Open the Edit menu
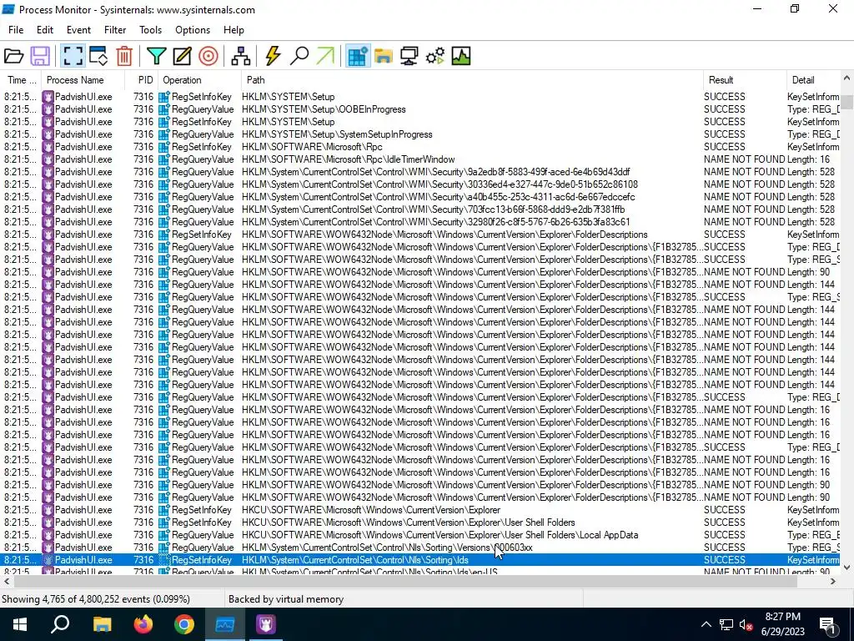Image resolution: width=854 pixels, height=641 pixels. pyautogui.click(x=45, y=30)
